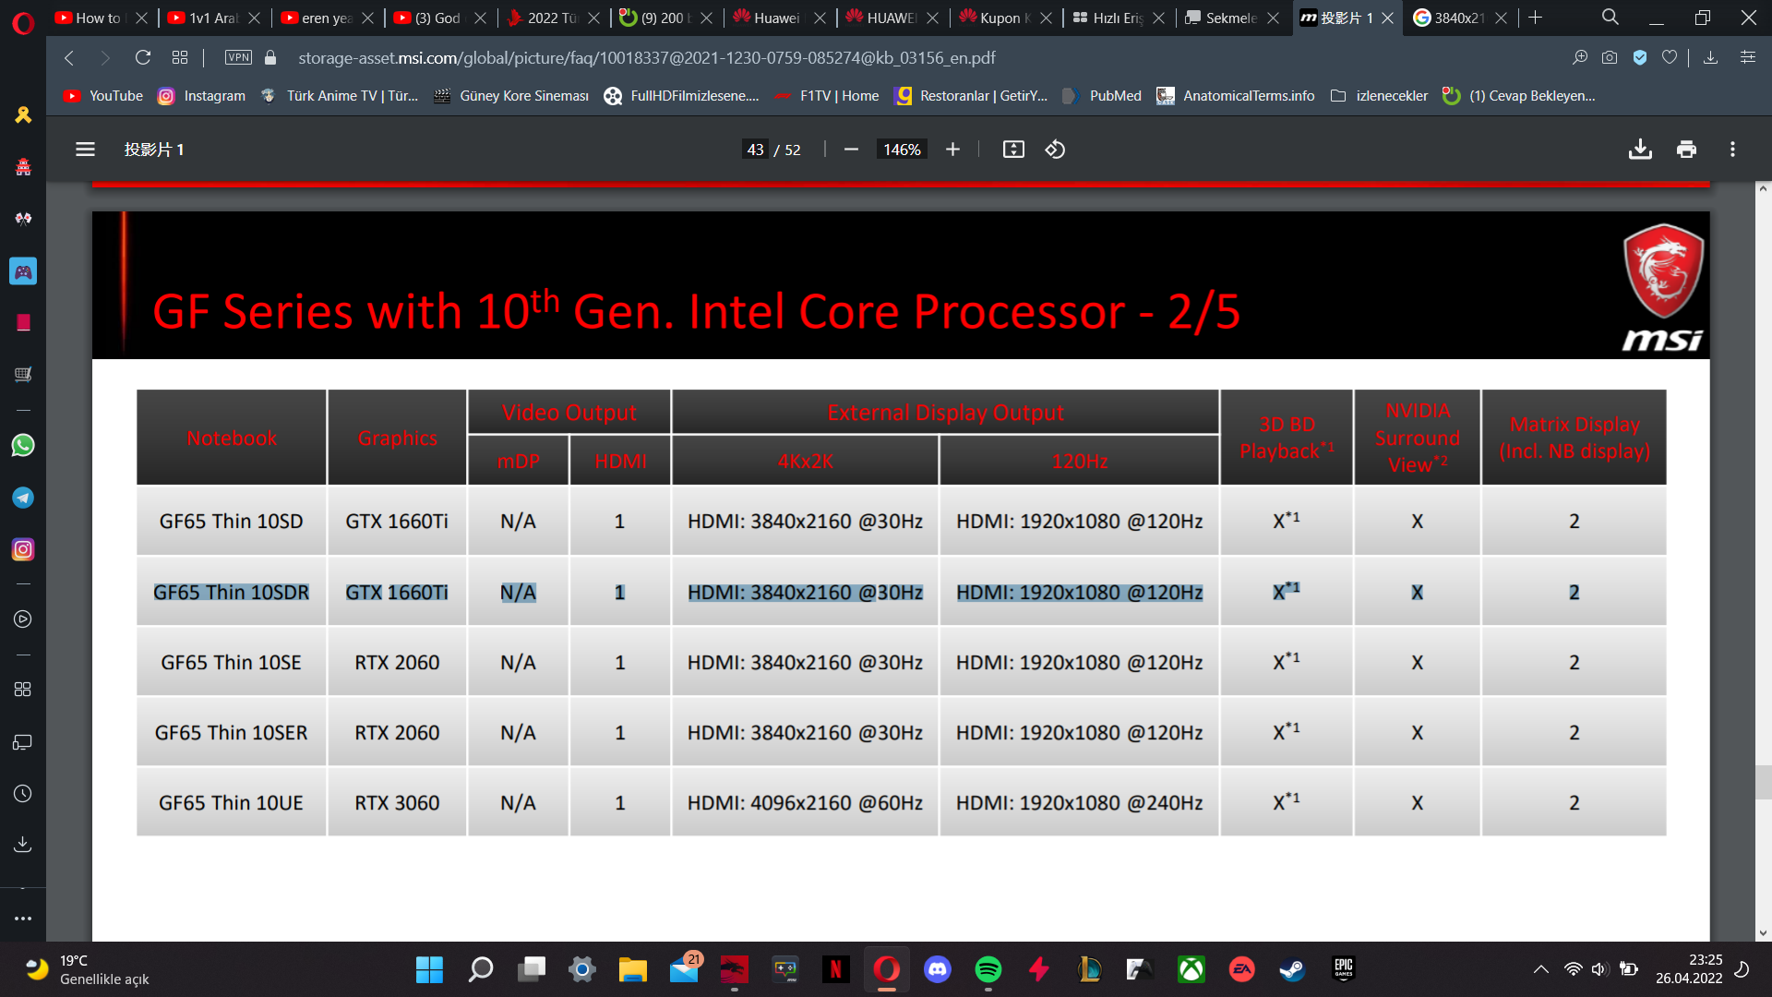The width and height of the screenshot is (1772, 997).
Task: Rotate the PDF document counterclockwise
Action: coord(1055,150)
